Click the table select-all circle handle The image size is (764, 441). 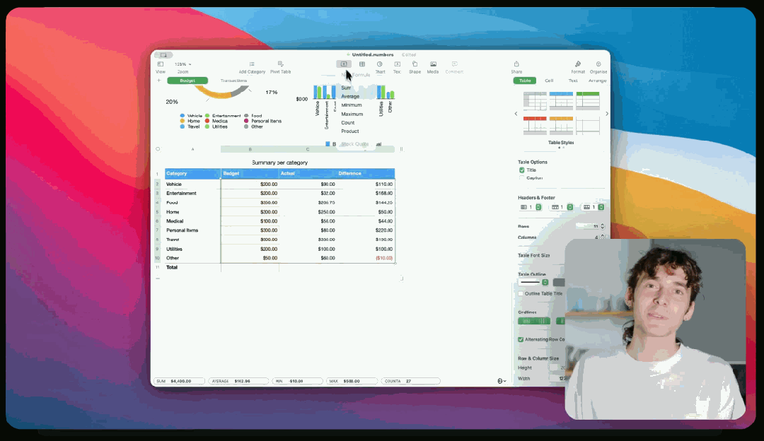tap(158, 149)
